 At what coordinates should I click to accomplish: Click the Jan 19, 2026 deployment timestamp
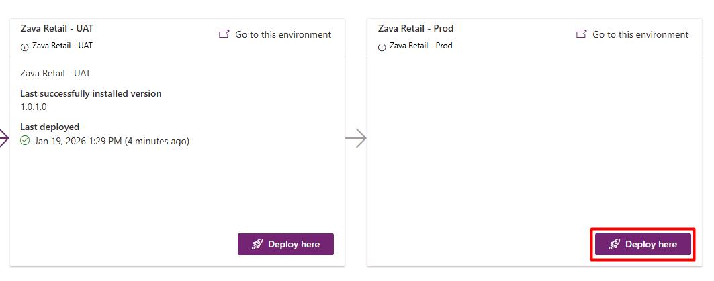point(111,141)
